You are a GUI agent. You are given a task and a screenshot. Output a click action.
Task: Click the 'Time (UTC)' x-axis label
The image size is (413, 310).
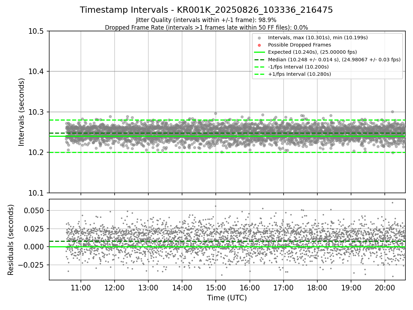tap(227, 298)
